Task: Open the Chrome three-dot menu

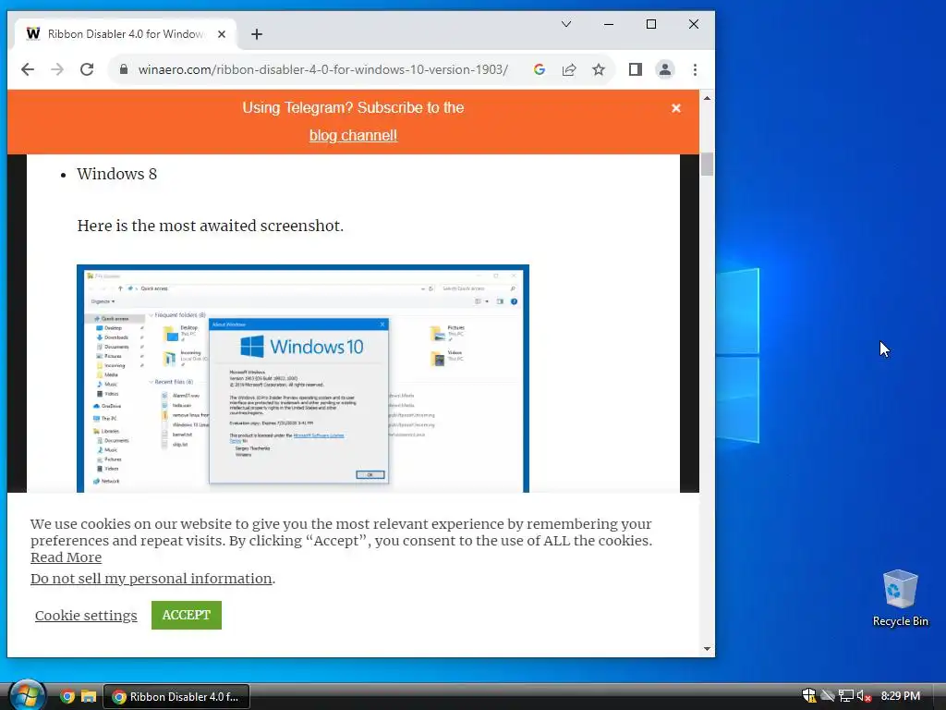Action: 695,69
